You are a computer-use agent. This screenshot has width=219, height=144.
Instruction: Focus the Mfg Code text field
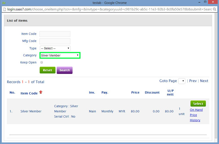[55, 41]
